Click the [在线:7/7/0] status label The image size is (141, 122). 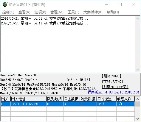click(112, 82)
